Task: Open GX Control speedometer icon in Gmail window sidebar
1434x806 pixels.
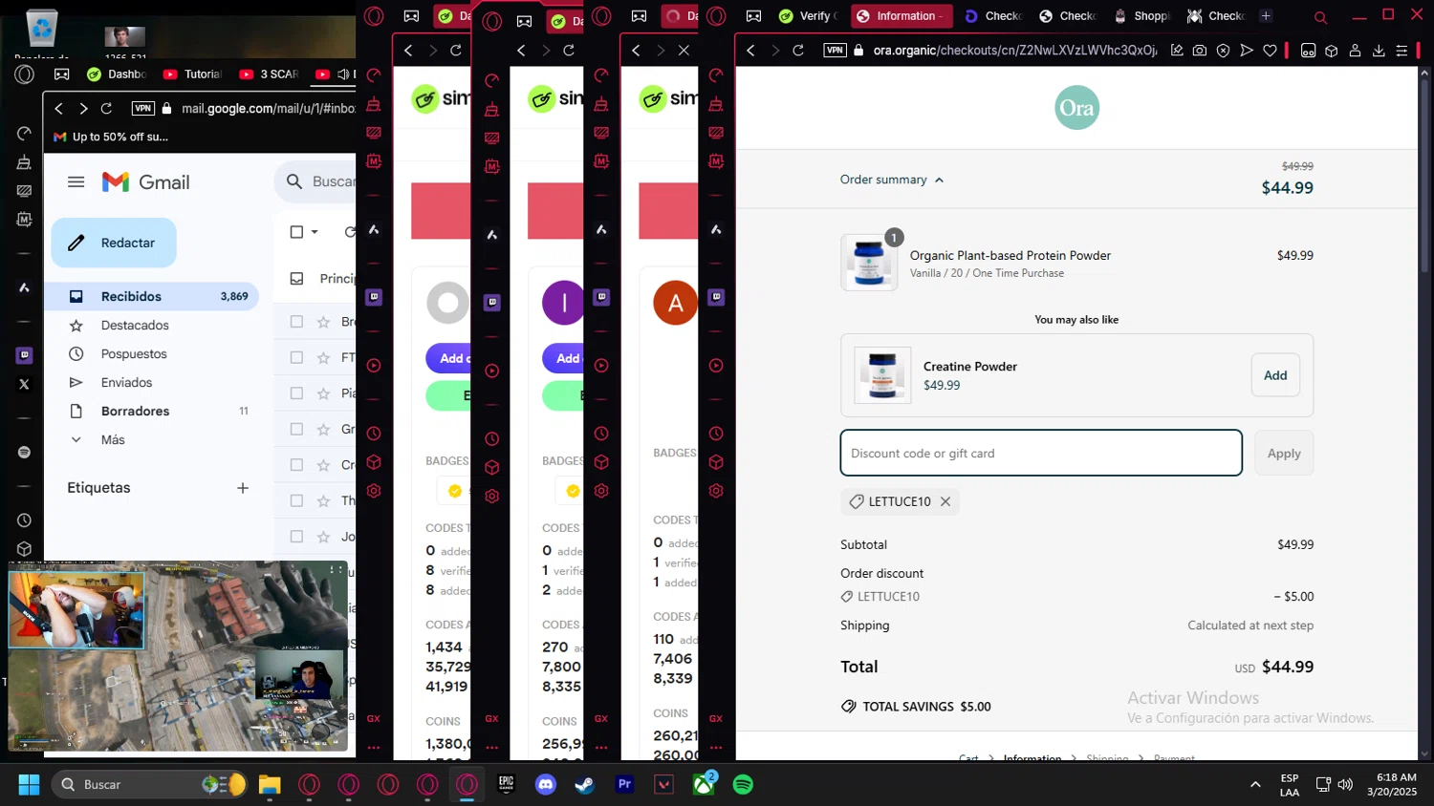Action: tap(24, 134)
